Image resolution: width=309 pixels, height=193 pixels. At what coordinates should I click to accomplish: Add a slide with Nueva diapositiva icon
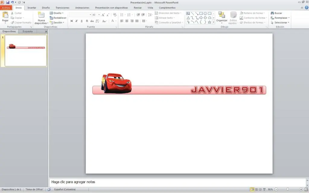41,15
